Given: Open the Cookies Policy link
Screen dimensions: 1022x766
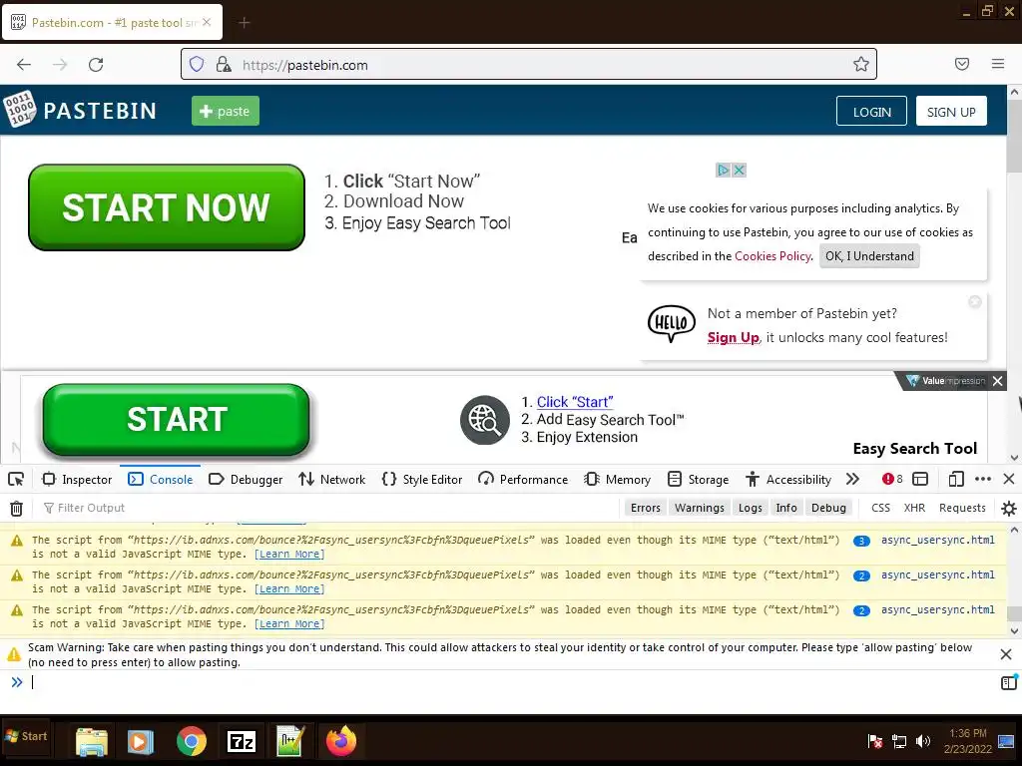Looking at the screenshot, I should coord(772,256).
